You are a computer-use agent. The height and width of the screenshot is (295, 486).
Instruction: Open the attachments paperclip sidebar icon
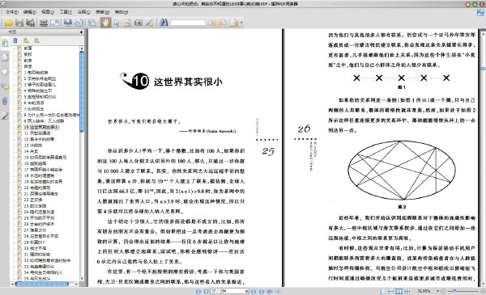point(5,101)
